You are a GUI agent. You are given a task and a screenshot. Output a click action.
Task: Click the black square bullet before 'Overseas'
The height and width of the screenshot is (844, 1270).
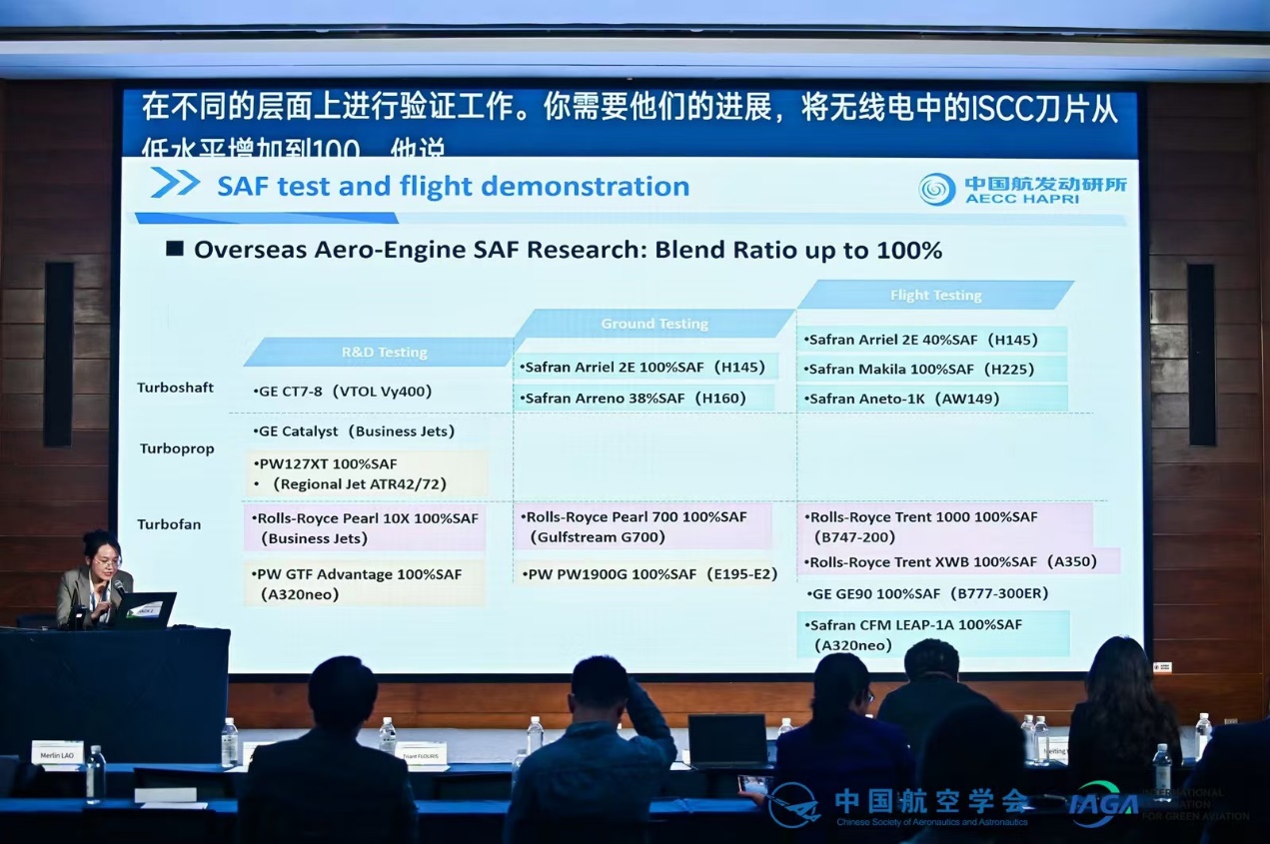tap(175, 248)
